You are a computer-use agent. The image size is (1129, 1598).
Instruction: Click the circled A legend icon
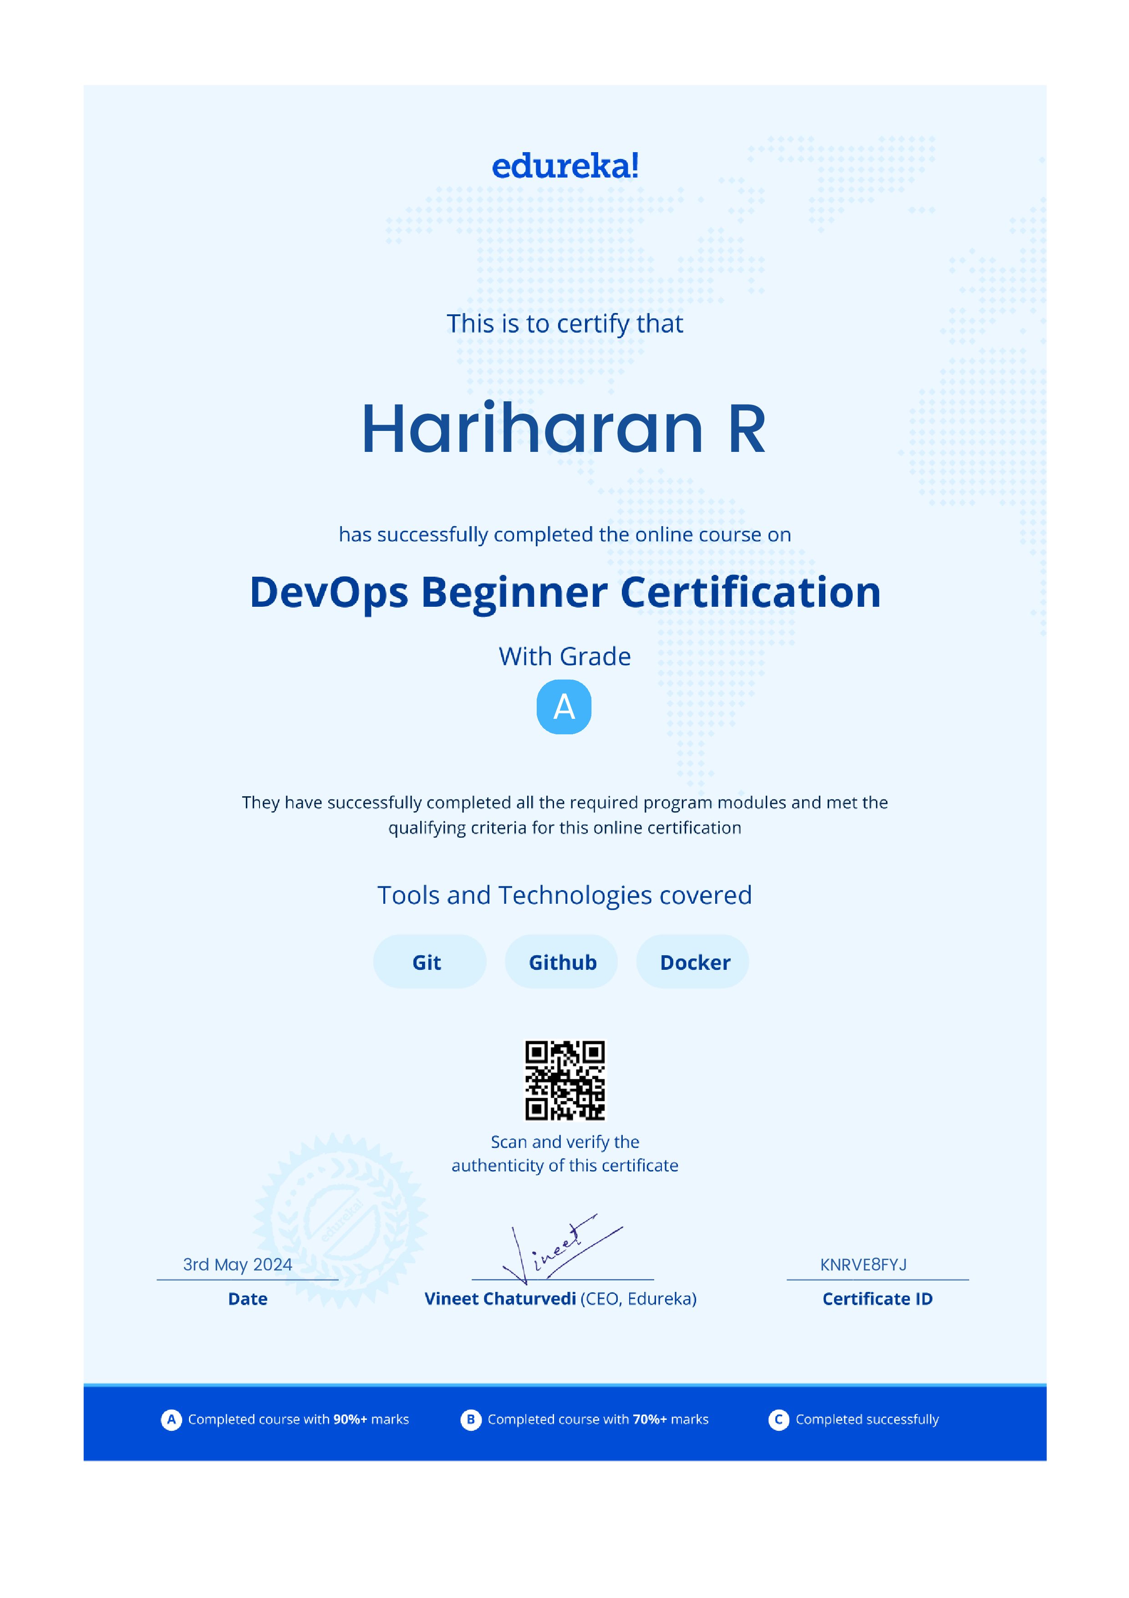tap(171, 1419)
